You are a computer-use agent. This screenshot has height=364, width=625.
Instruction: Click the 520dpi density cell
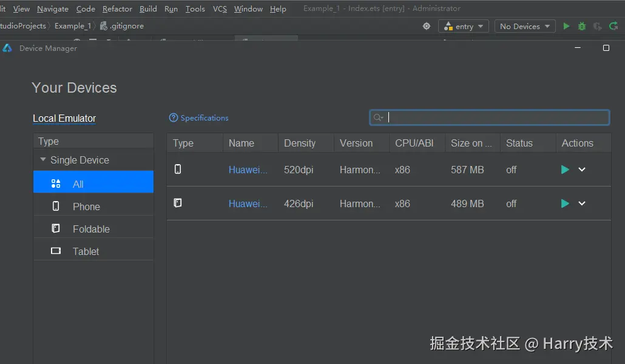tap(299, 170)
